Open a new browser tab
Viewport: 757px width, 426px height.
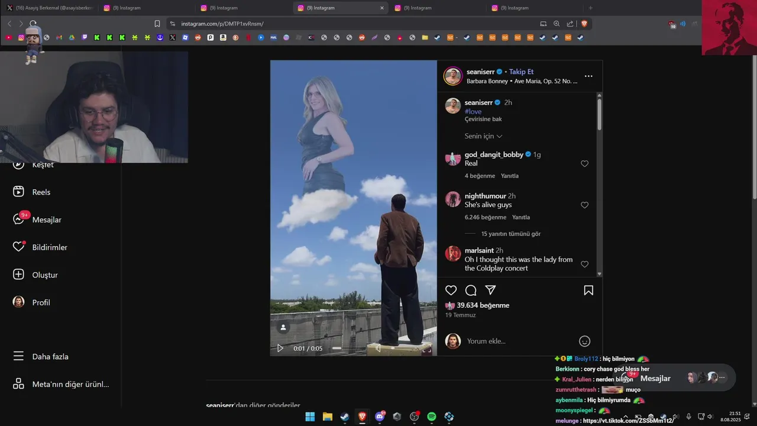click(x=590, y=8)
